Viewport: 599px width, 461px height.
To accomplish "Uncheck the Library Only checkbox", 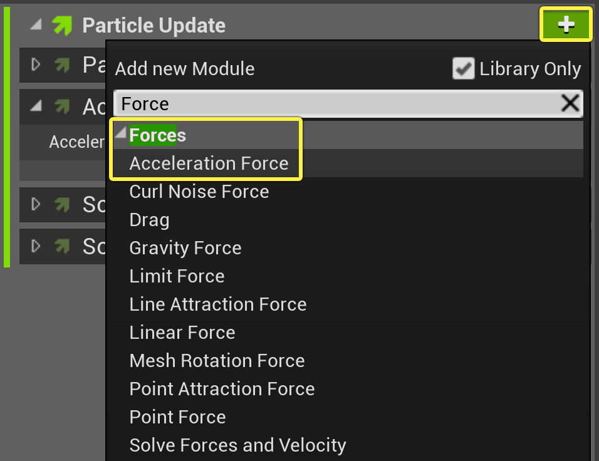I will tap(464, 69).
